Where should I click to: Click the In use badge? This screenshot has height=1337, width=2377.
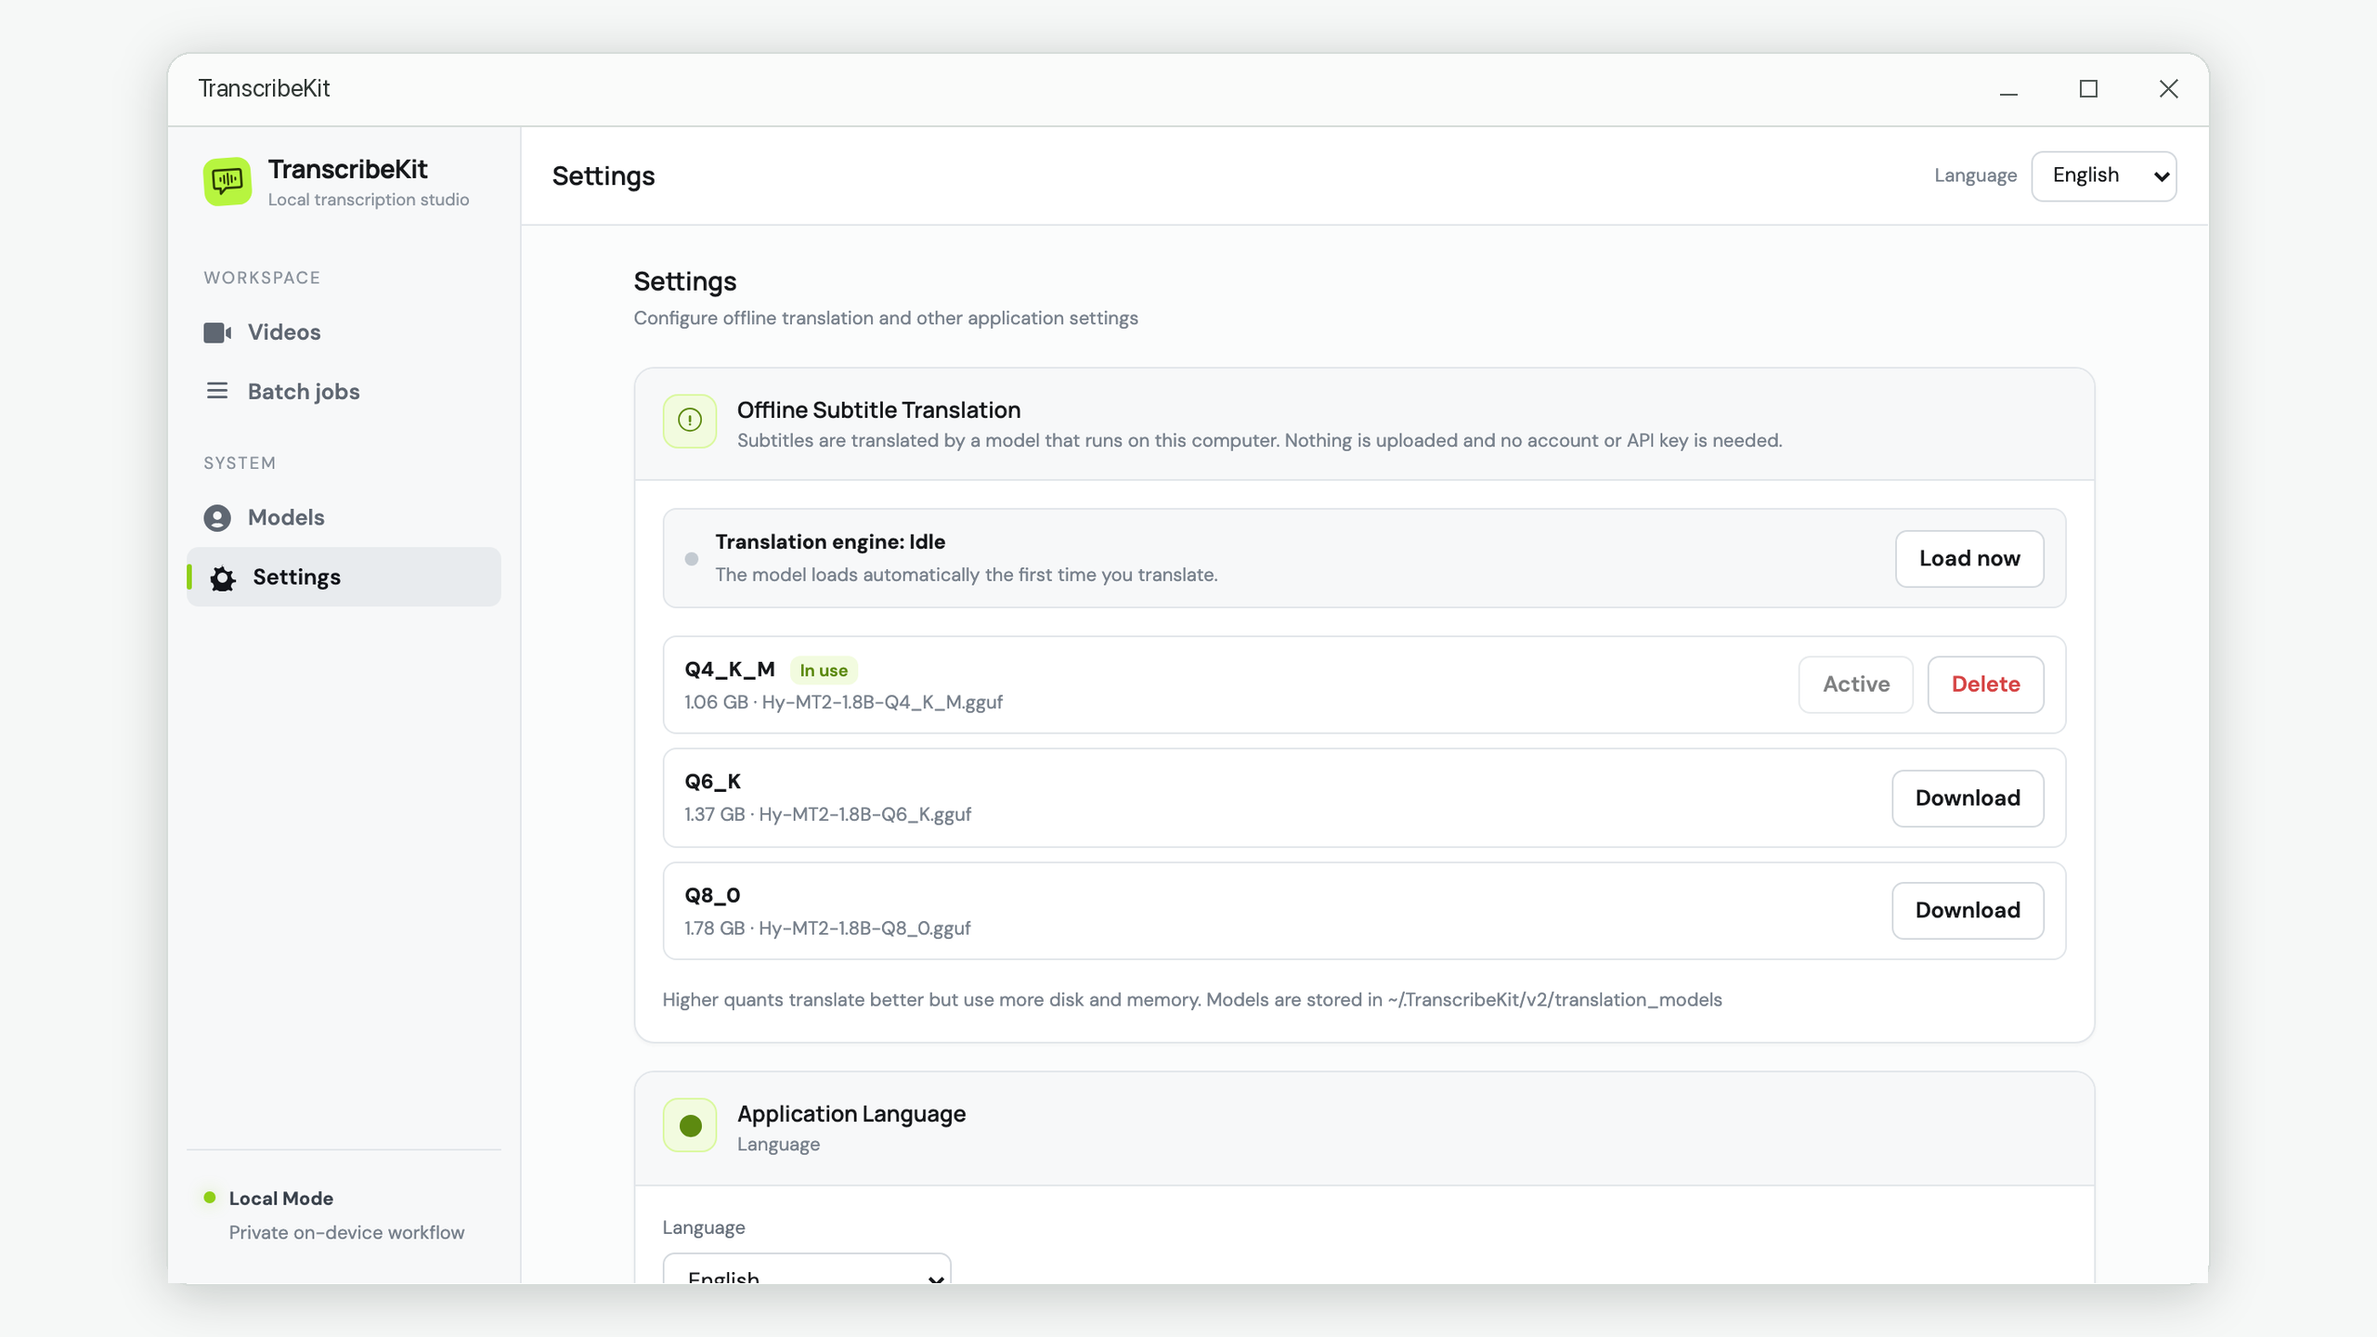click(824, 670)
